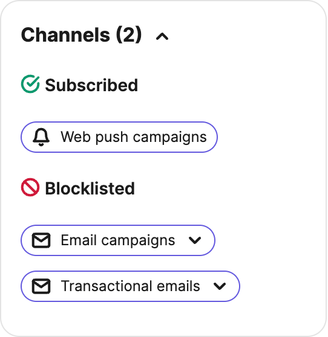Screen dimensions: 328x337
Task: Click the word campaigns in Email campaigns
Action: (138, 241)
